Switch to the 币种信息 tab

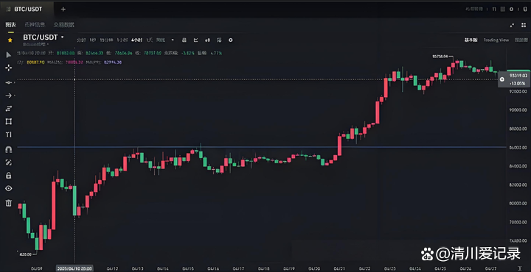tap(35, 25)
